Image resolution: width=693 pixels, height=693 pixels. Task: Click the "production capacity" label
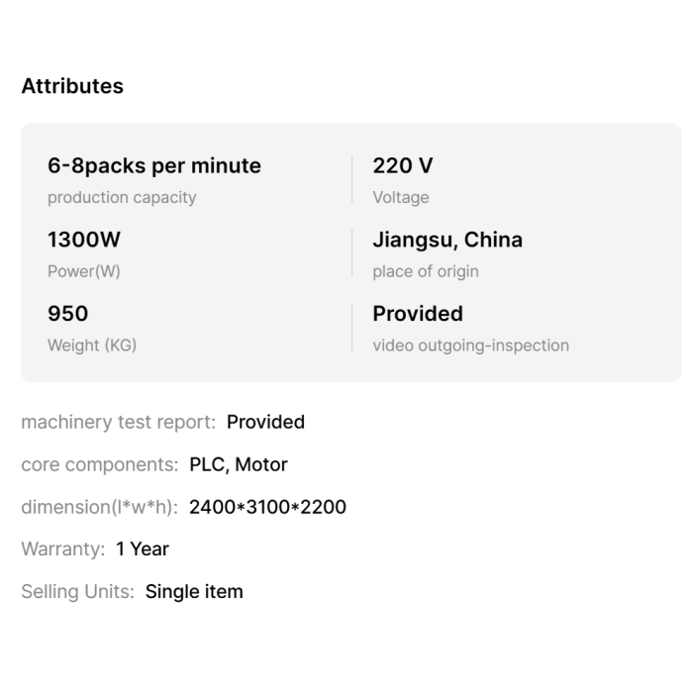coord(122,198)
